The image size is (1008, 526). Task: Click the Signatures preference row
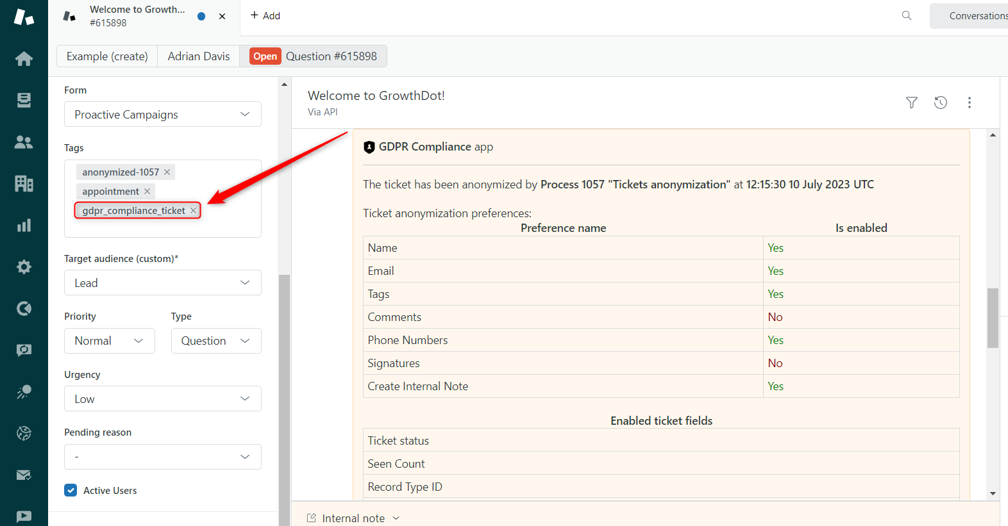(661, 363)
